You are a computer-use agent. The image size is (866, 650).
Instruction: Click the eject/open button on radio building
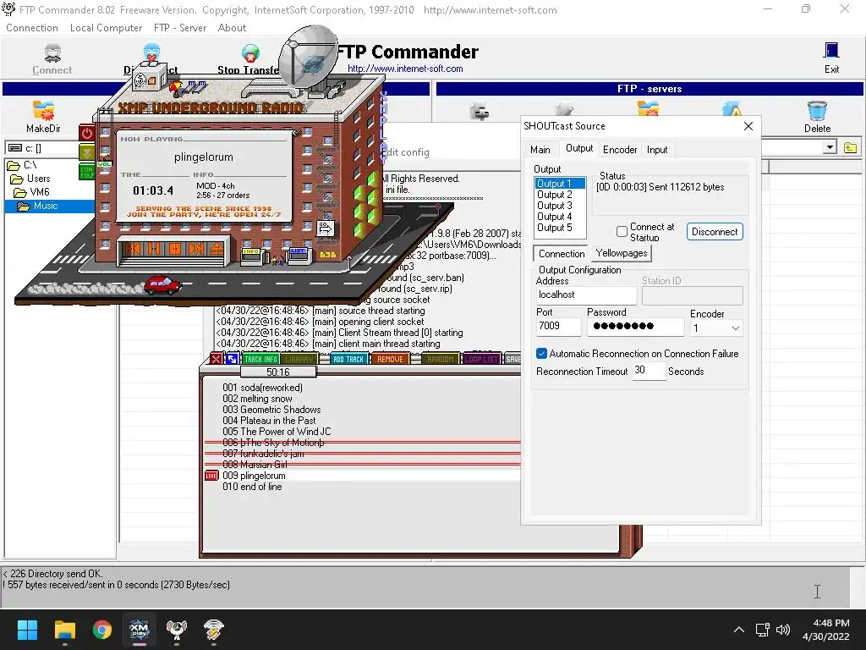click(x=216, y=249)
